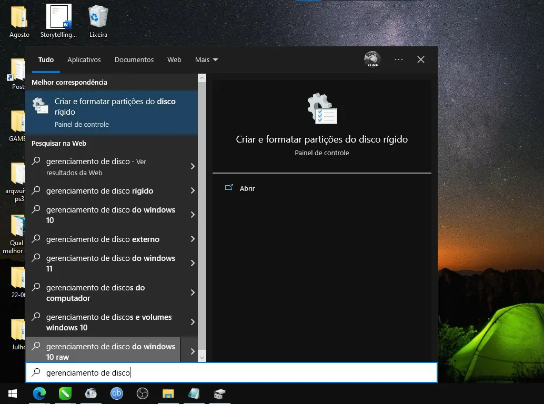
Task: Click the Windows Start button
Action: coord(13,393)
